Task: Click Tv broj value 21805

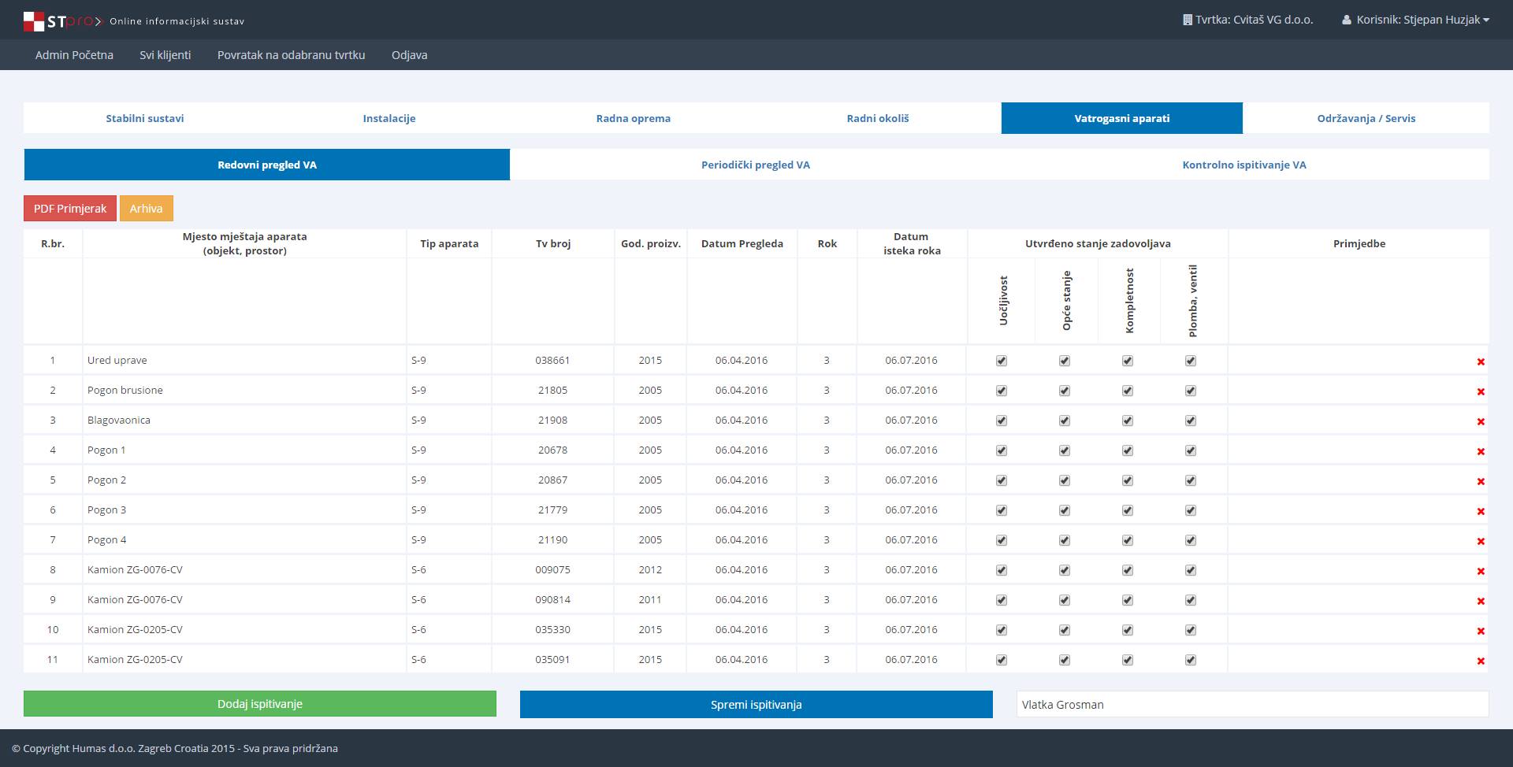Action: (552, 391)
